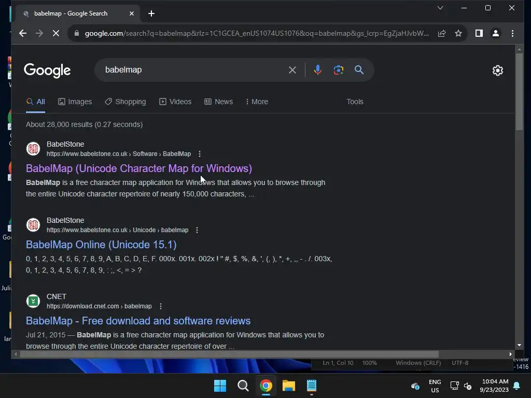The width and height of the screenshot is (531, 398).
Task: Share this page icon in address bar
Action: pos(442,33)
